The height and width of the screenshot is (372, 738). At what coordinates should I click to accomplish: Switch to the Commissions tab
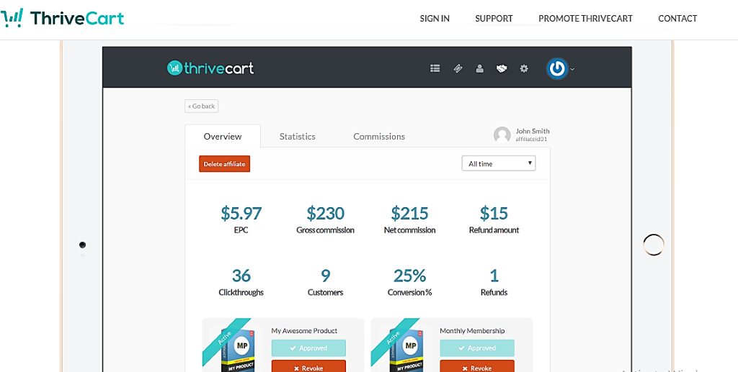pos(379,136)
